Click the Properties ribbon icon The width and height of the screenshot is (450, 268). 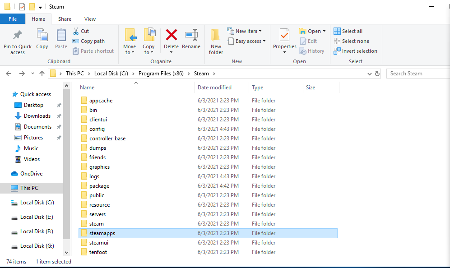point(284,35)
